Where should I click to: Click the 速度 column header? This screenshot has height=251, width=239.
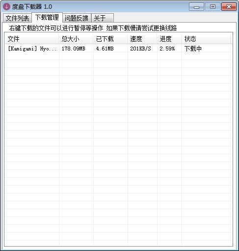coord(142,39)
